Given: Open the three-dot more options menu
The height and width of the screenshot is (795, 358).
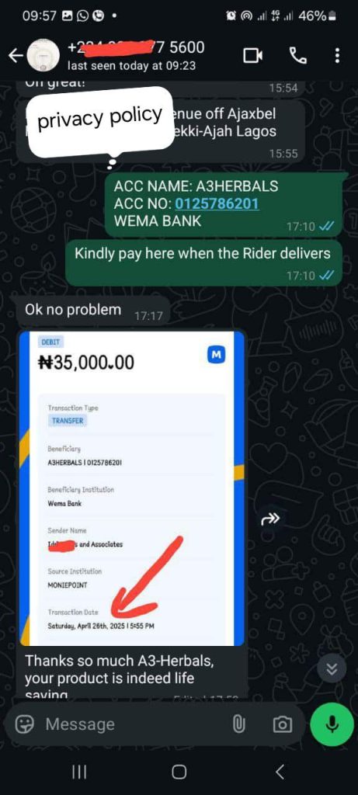Looking at the screenshot, I should [337, 56].
